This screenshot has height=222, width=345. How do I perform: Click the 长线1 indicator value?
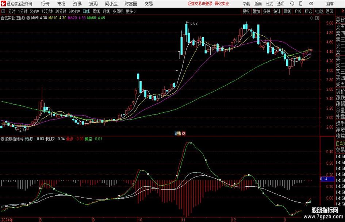34,139
